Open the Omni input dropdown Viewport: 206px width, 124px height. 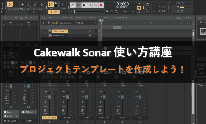coord(11,112)
